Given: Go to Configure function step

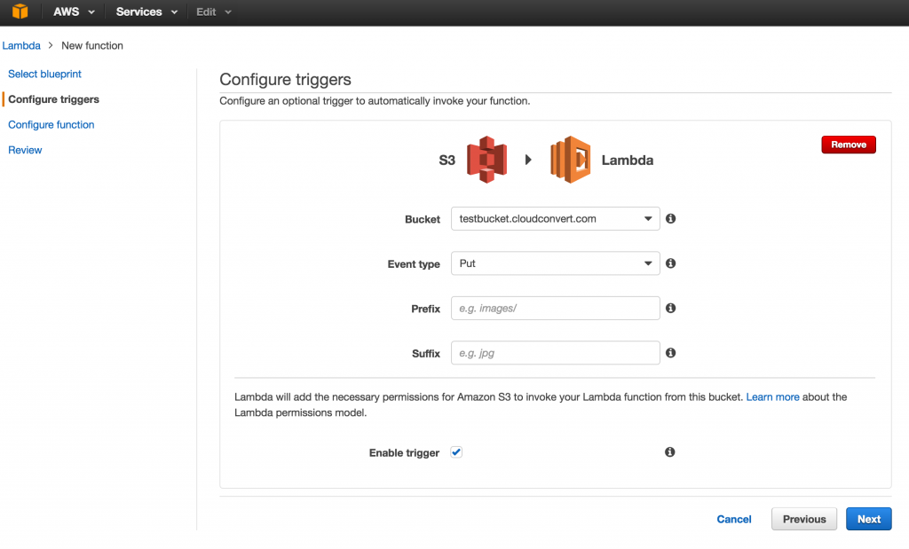Looking at the screenshot, I should pos(51,124).
